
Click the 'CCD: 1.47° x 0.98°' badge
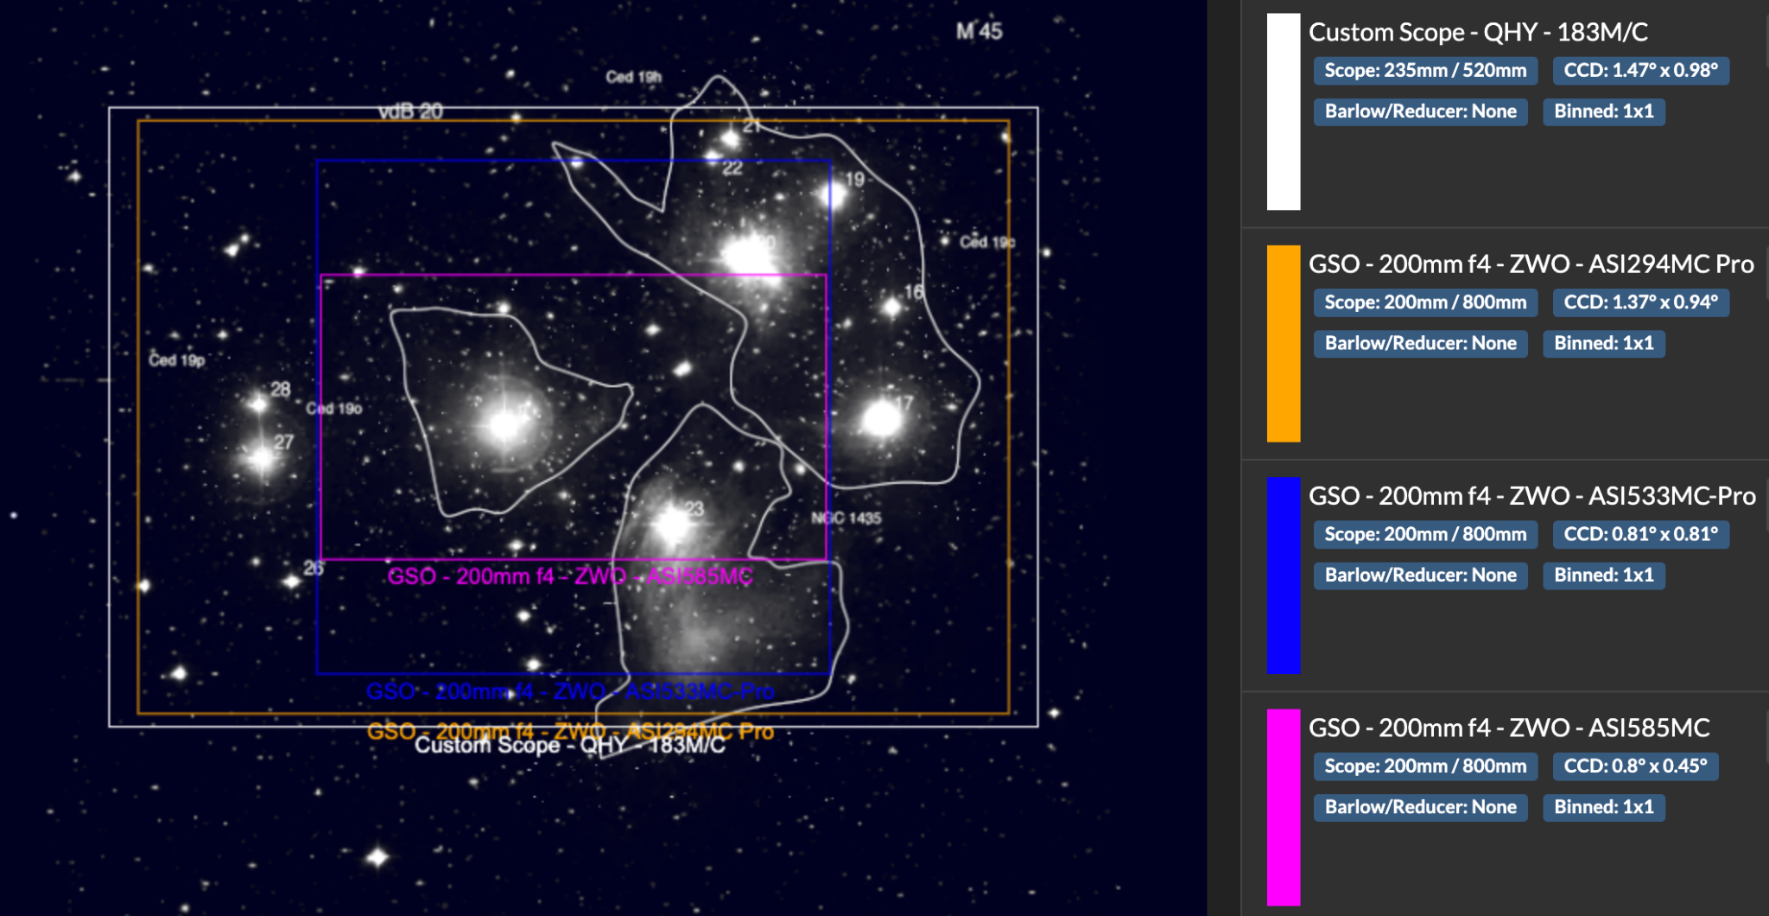(x=1641, y=71)
